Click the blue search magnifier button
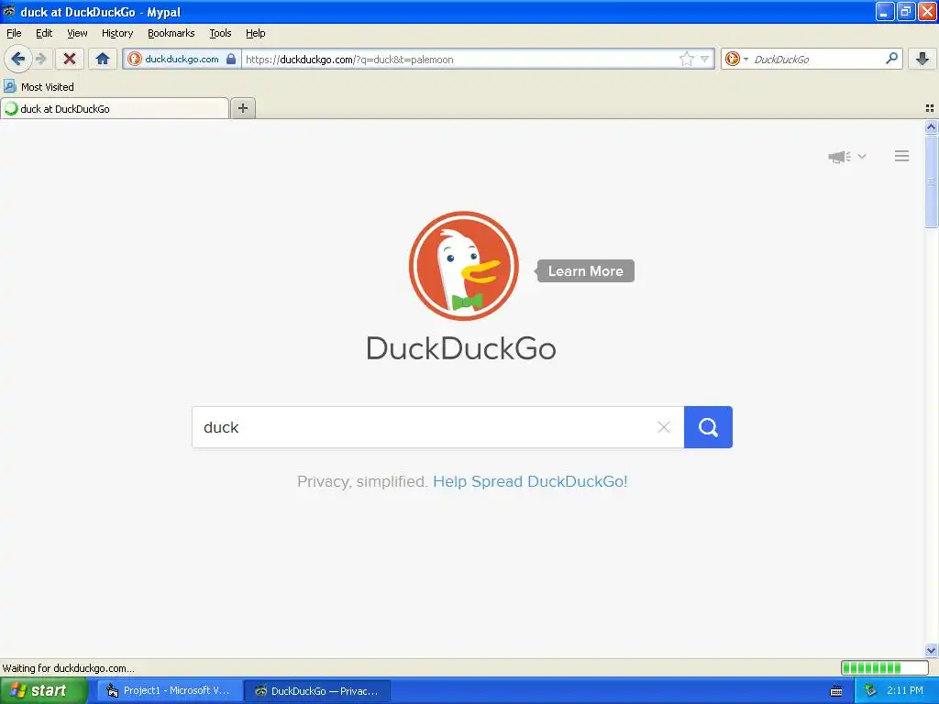 [x=708, y=427]
